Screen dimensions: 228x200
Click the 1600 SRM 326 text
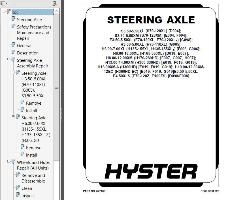(x=210, y=191)
